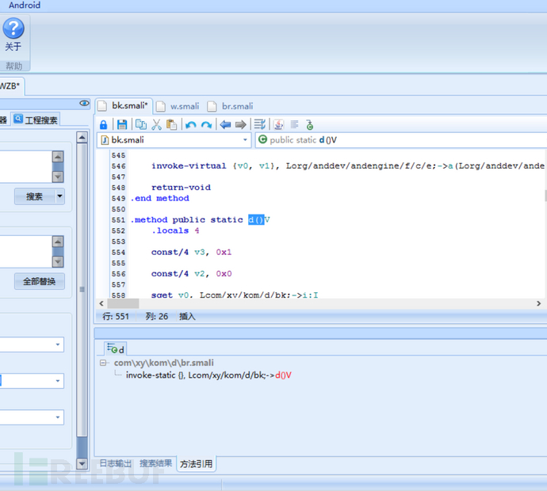Click the green C jump-to-method toolbar icon
Screen dimensions: 547x491
coord(309,124)
